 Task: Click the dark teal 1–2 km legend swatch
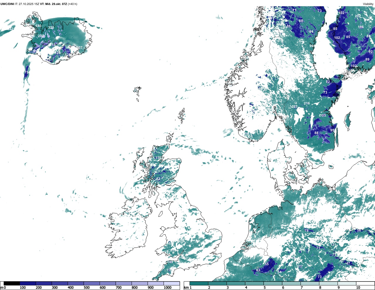tap(199, 283)
